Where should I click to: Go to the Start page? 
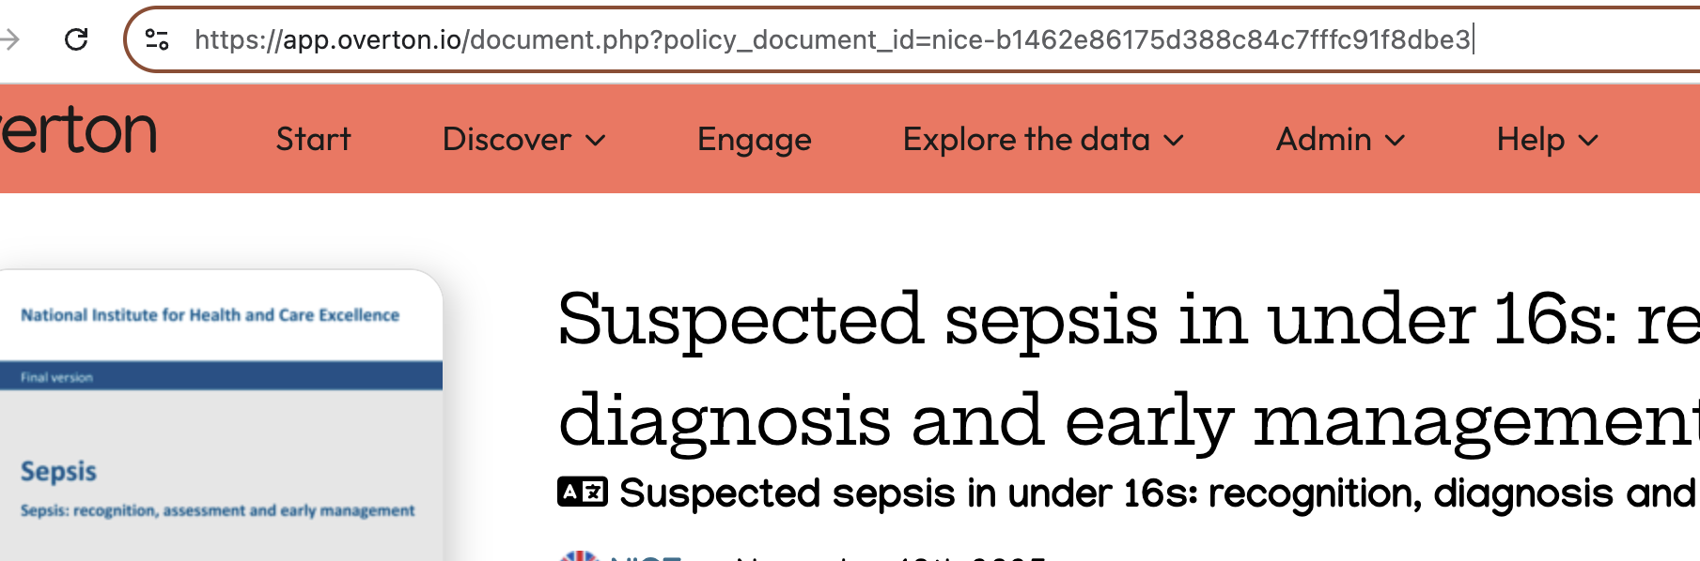(x=313, y=140)
